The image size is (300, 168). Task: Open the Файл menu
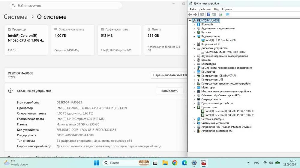point(193,9)
